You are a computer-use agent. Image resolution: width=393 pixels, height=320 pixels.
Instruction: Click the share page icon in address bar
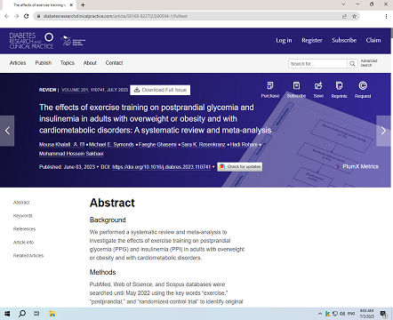pos(344,16)
